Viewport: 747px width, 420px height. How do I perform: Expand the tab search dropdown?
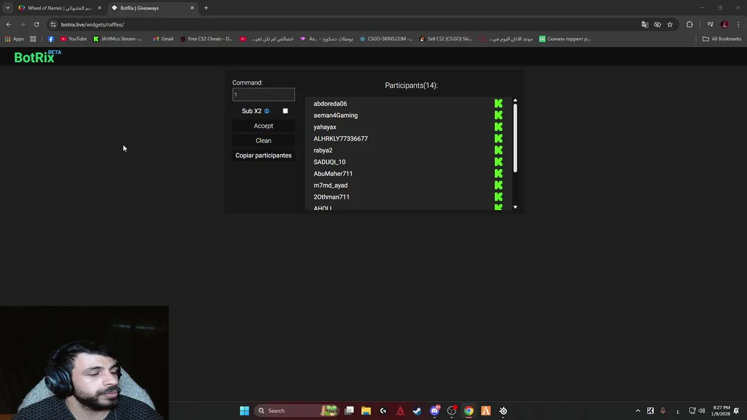(8, 8)
